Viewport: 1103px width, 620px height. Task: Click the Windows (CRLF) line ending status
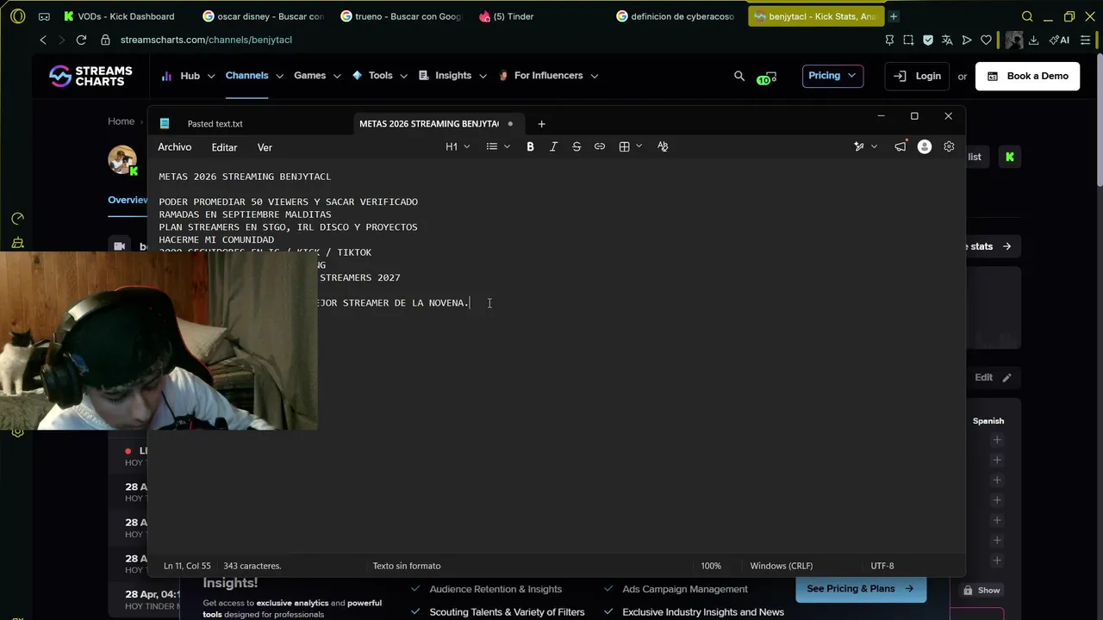pos(781,566)
